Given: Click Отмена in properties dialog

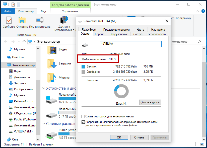Looking at the screenshot, I should pyautogui.click(x=139, y=137).
